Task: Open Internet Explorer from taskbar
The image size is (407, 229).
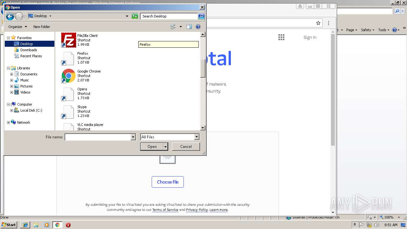Action: [25, 225]
